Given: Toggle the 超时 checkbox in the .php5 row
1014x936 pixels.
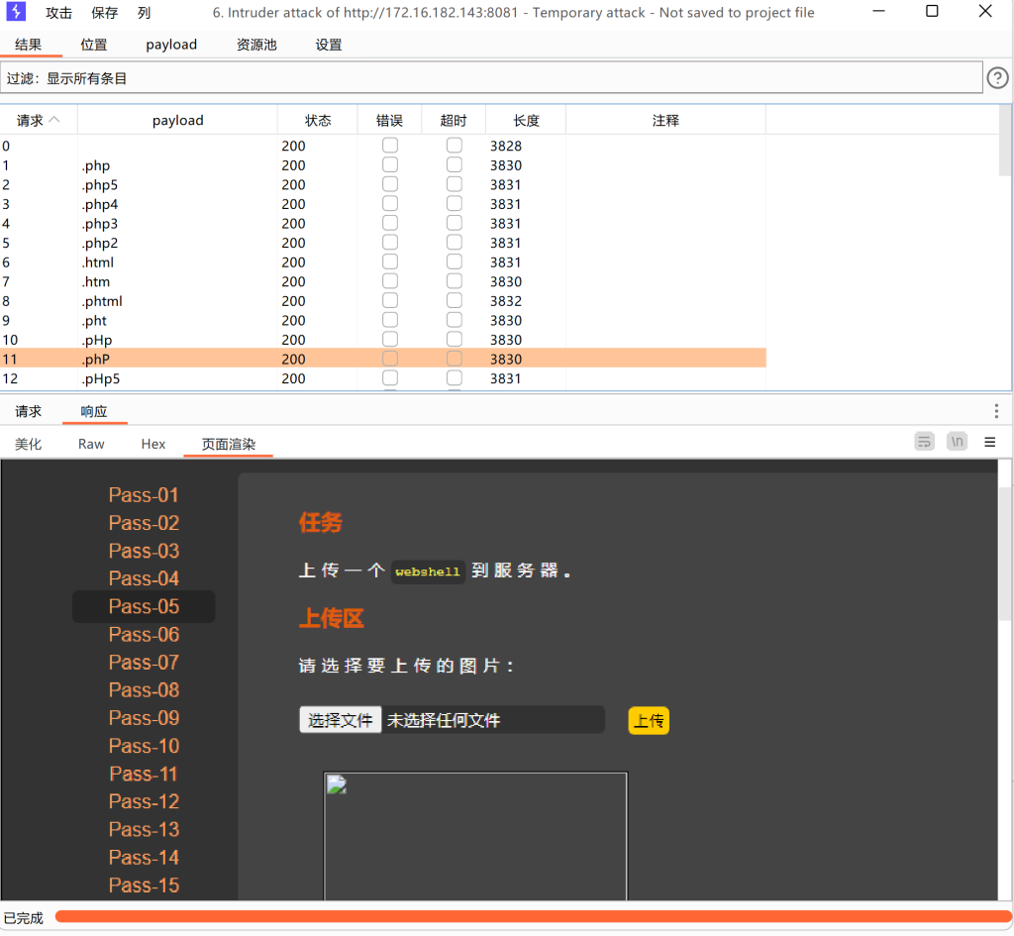Looking at the screenshot, I should point(455,184).
